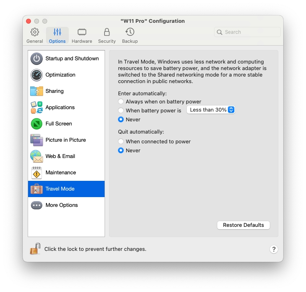
Task: Choose When connected to power option
Action: pos(121,141)
